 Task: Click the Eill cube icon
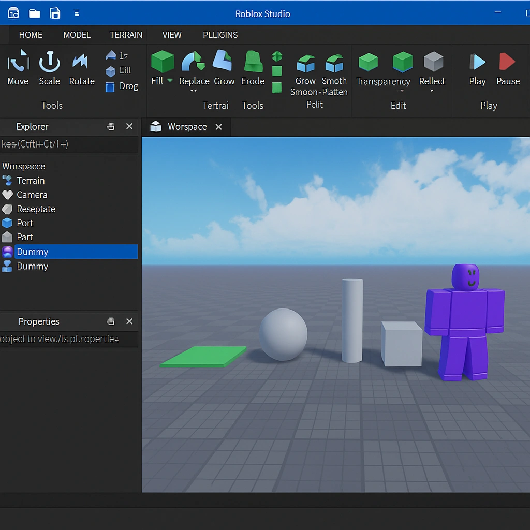click(x=111, y=71)
